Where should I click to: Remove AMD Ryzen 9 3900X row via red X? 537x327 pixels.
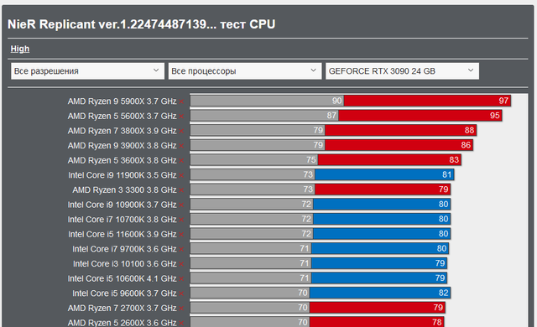click(x=181, y=146)
